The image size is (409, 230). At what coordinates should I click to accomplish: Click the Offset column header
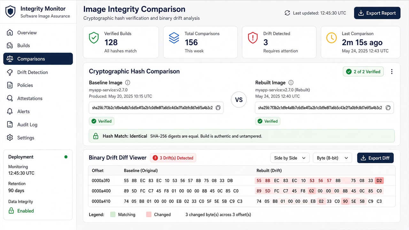[x=98, y=171]
